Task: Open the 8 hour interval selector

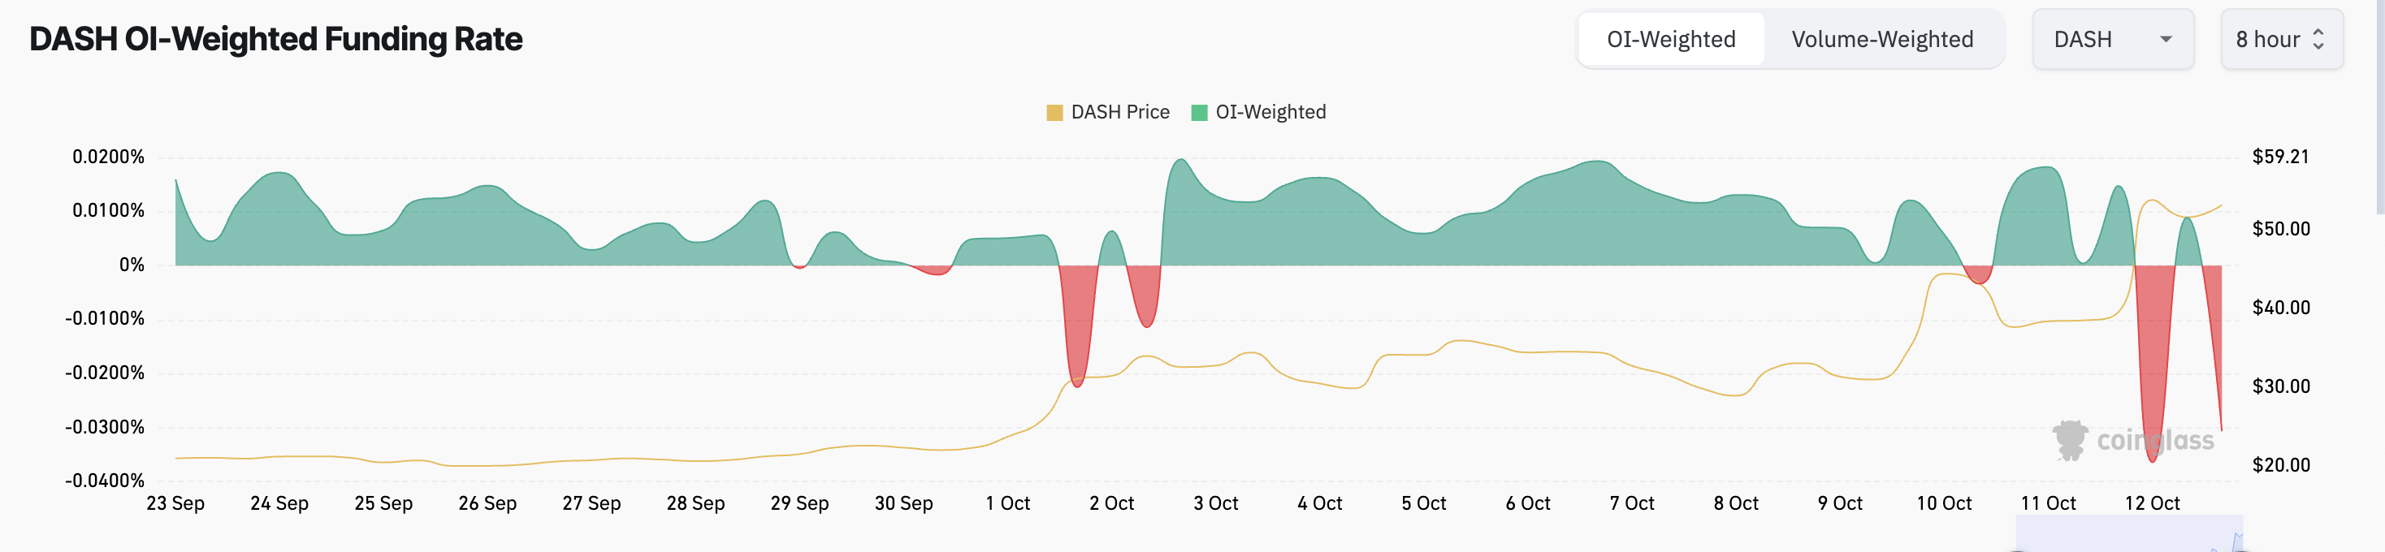Action: pos(2281,39)
